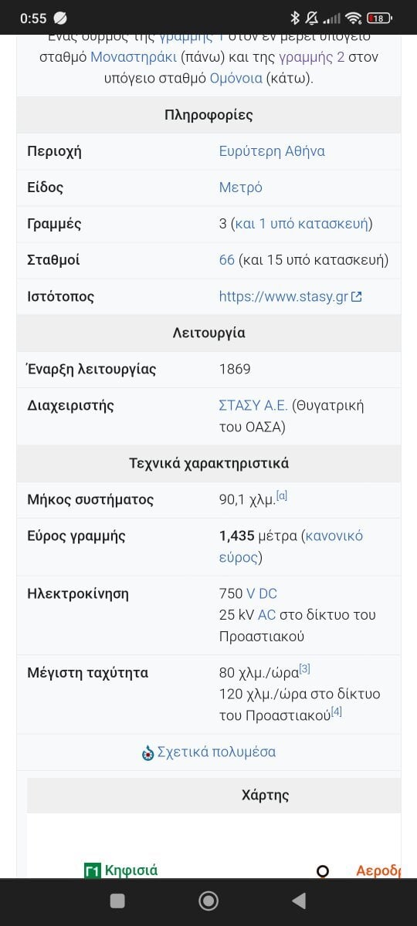
Task: Tap the Android home circle icon
Action: click(x=208, y=901)
